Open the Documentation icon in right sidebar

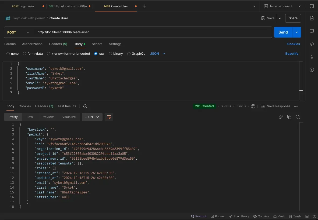[x=312, y=18]
